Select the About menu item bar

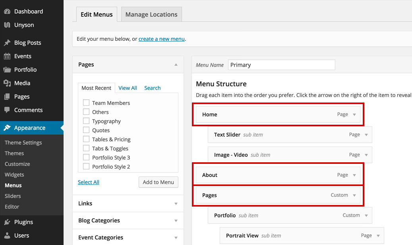[x=278, y=175]
